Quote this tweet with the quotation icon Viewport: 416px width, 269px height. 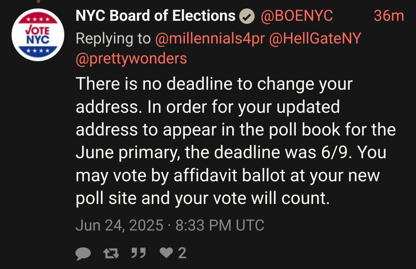coord(139,253)
